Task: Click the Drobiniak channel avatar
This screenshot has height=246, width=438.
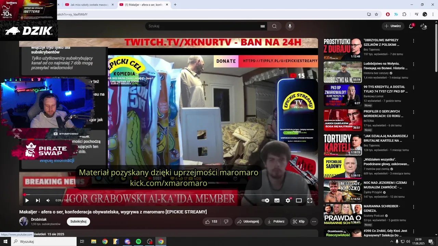Action: pos(24,221)
